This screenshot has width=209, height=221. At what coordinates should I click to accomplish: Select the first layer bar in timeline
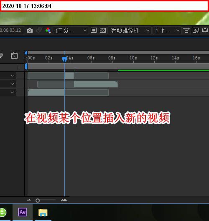[68, 76]
